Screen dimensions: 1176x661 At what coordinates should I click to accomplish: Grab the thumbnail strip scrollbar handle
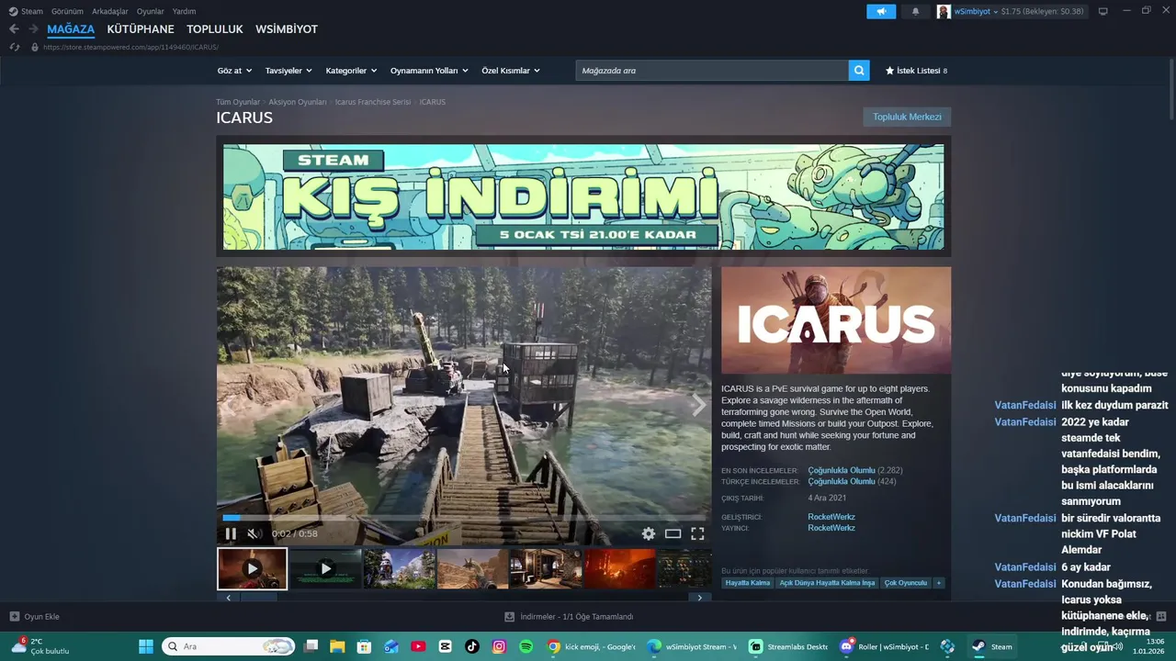(259, 598)
